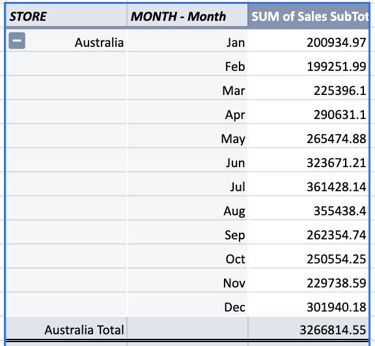Click the value 229738.59
Screen dimensions: 375x346
(x=336, y=284)
